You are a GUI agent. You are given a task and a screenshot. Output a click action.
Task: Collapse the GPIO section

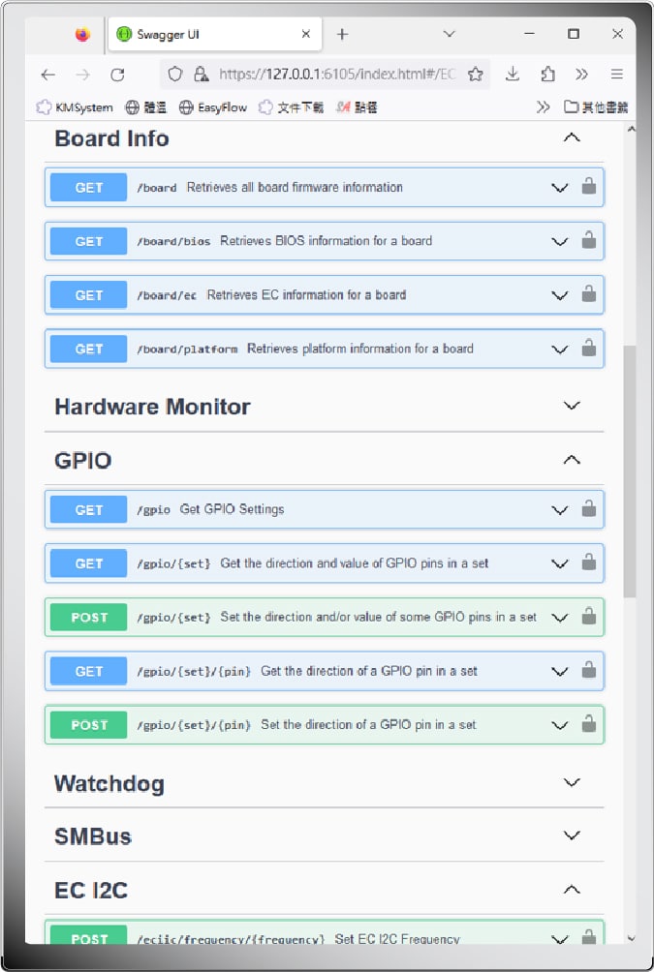[572, 460]
